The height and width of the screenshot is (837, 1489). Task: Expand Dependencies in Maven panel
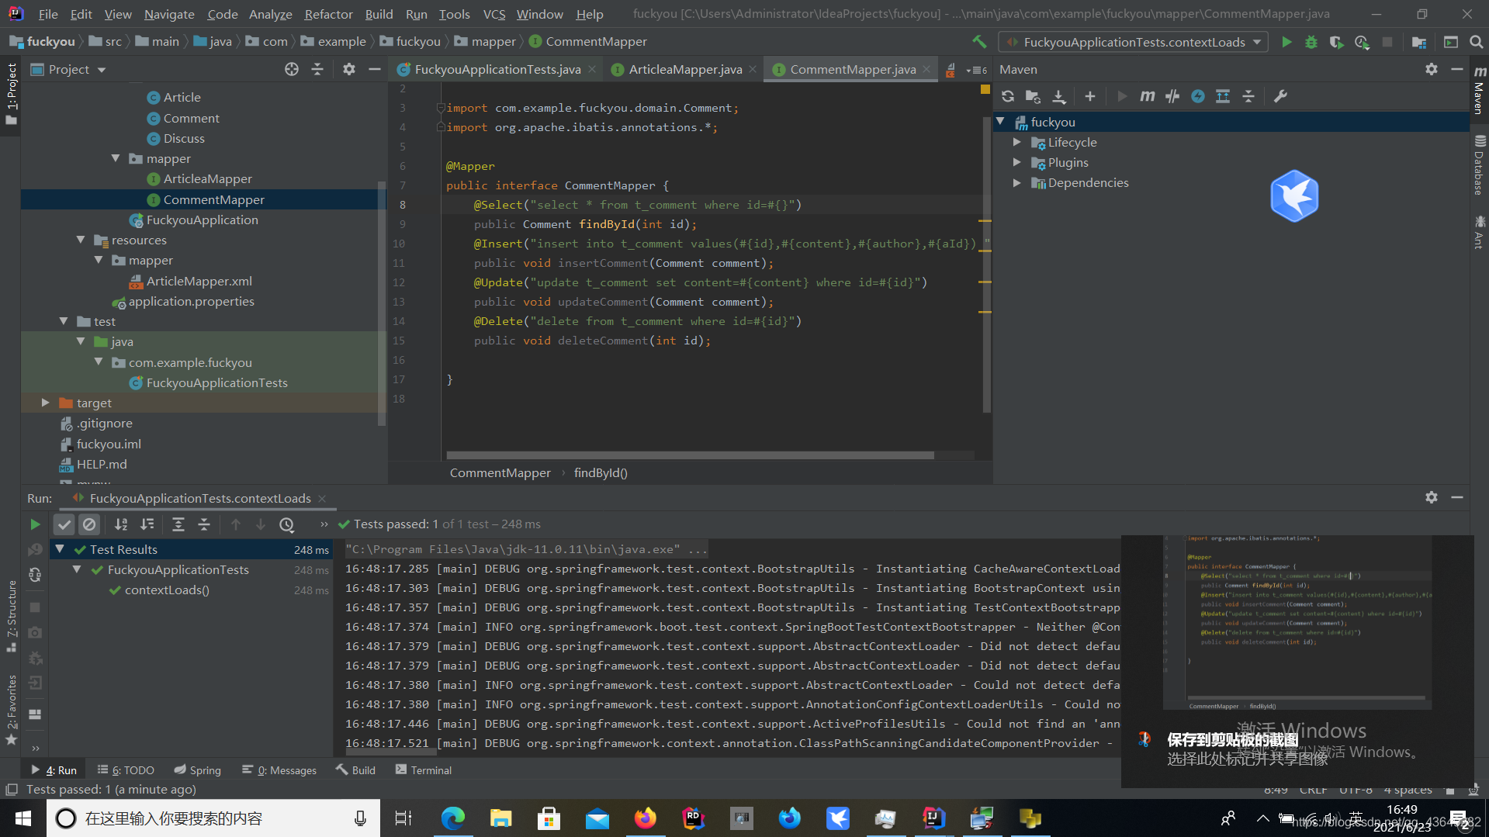click(1016, 182)
